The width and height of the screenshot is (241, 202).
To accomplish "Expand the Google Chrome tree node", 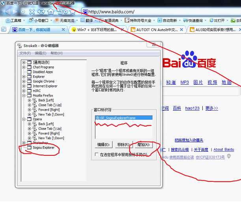I will tap(24, 81).
